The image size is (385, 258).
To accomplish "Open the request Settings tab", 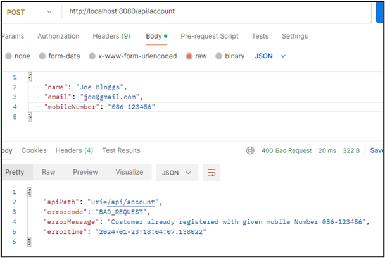I will pyautogui.click(x=294, y=36).
